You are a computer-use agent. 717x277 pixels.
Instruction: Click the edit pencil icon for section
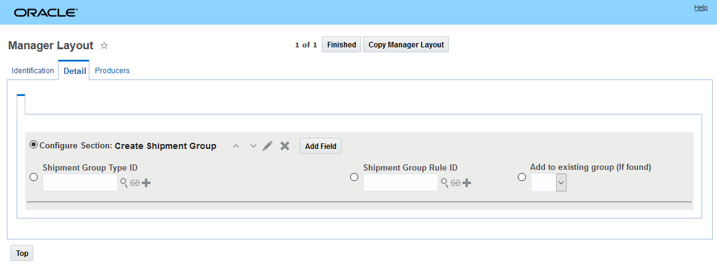268,146
